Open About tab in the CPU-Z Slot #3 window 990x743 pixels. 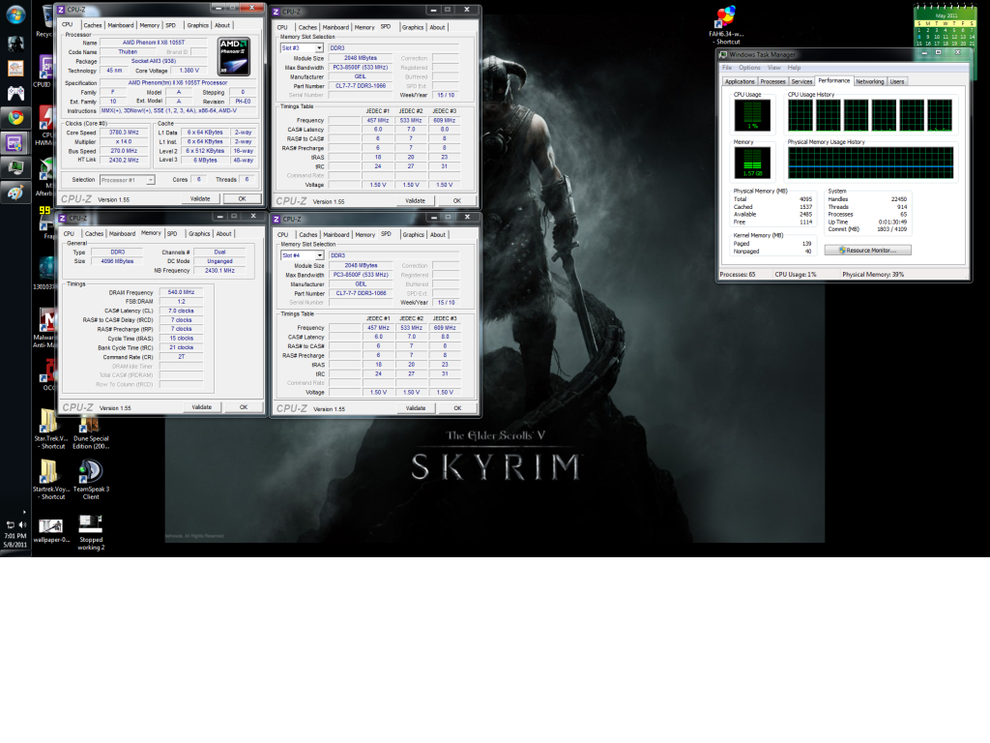[x=438, y=27]
